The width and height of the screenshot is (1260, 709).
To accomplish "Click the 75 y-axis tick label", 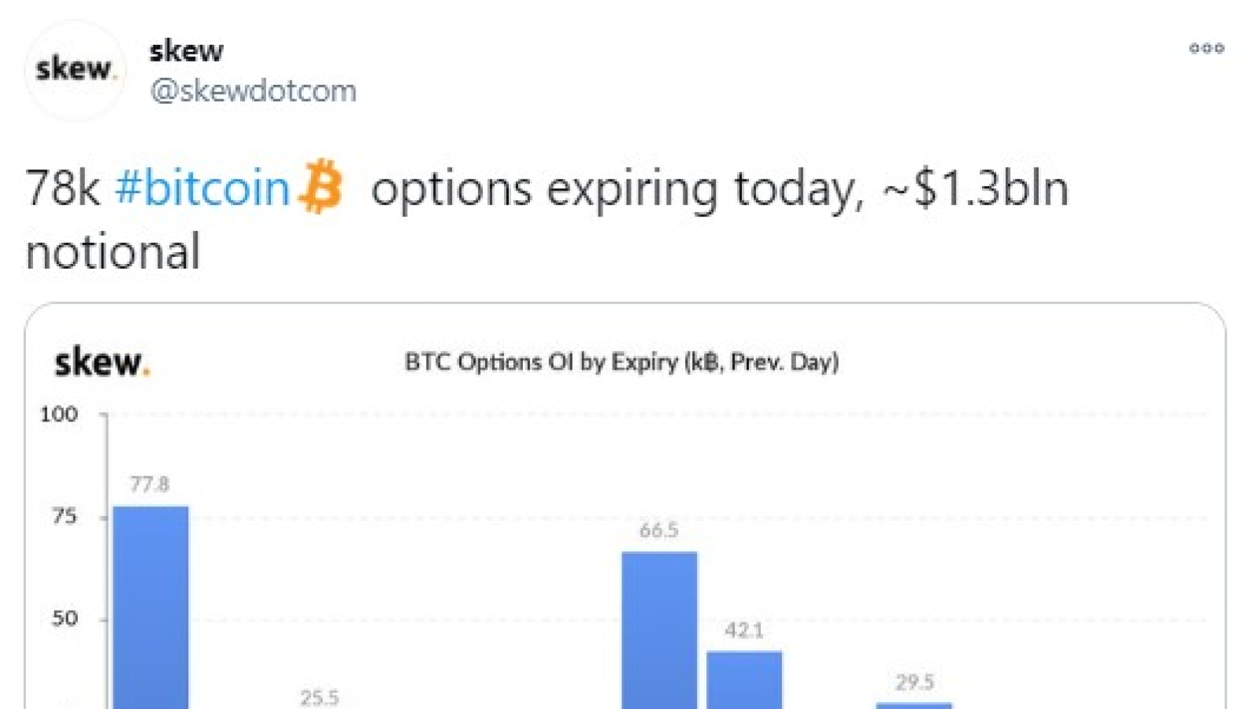I will click(64, 517).
